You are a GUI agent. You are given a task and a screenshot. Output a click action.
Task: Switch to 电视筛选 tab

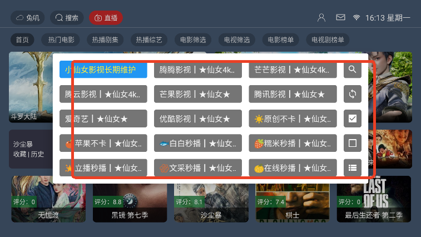tap(237, 39)
